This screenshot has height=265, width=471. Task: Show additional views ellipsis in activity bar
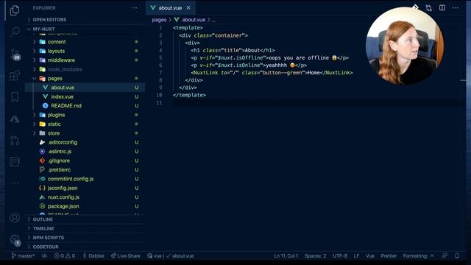pos(15,183)
